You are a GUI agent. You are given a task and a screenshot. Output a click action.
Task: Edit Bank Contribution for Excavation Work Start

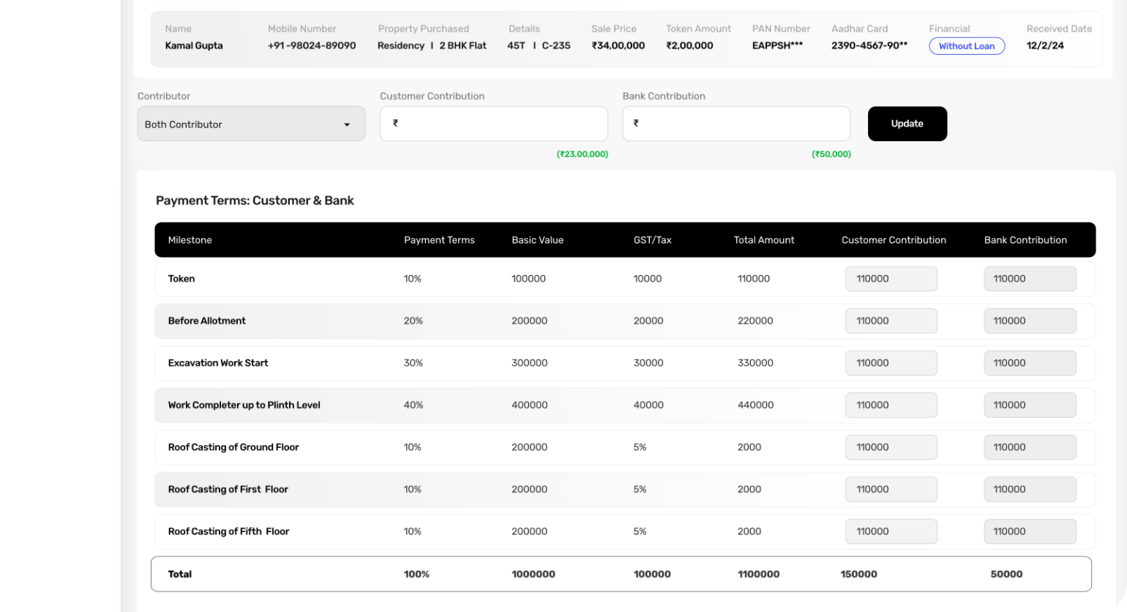pyautogui.click(x=1030, y=363)
